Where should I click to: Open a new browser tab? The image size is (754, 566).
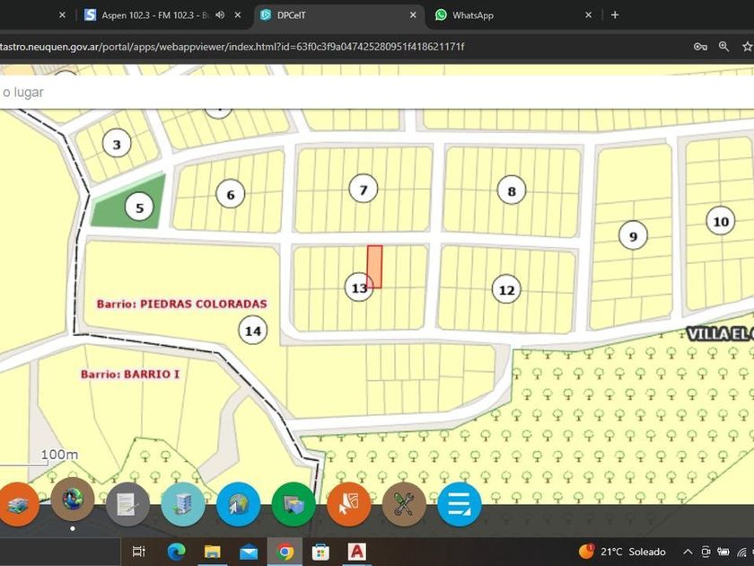pyautogui.click(x=615, y=15)
